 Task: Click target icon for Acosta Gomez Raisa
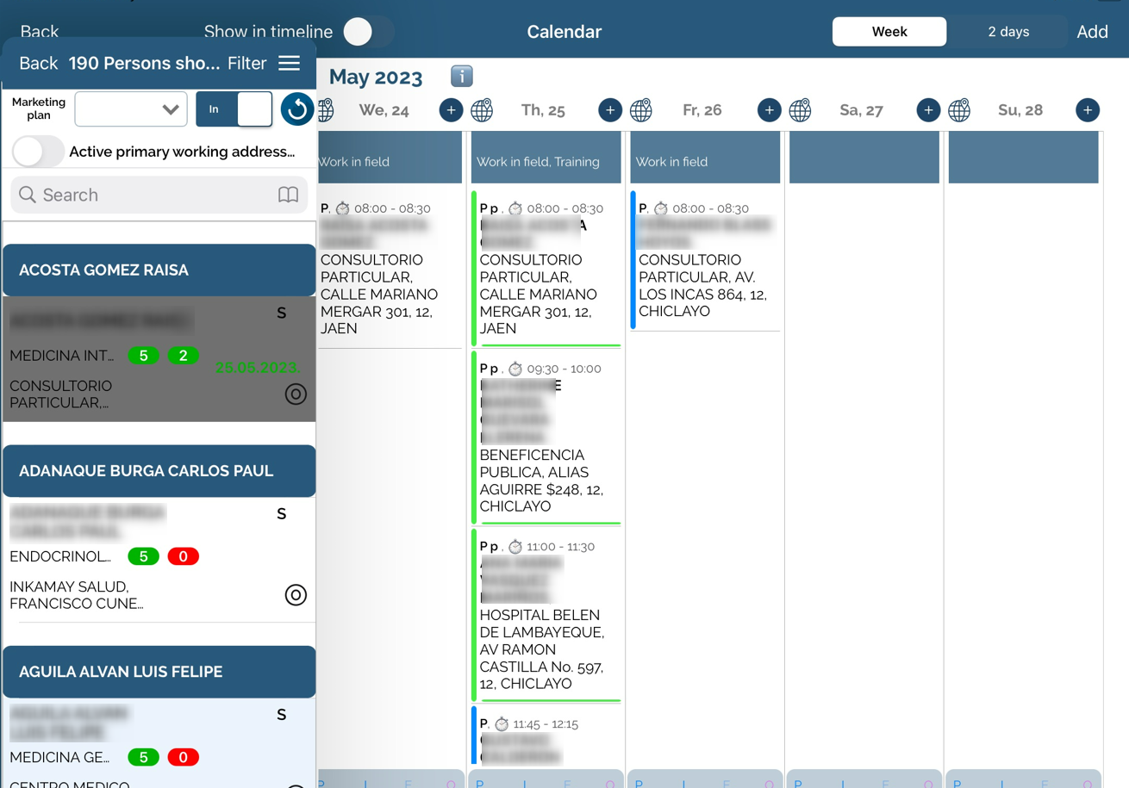(296, 394)
